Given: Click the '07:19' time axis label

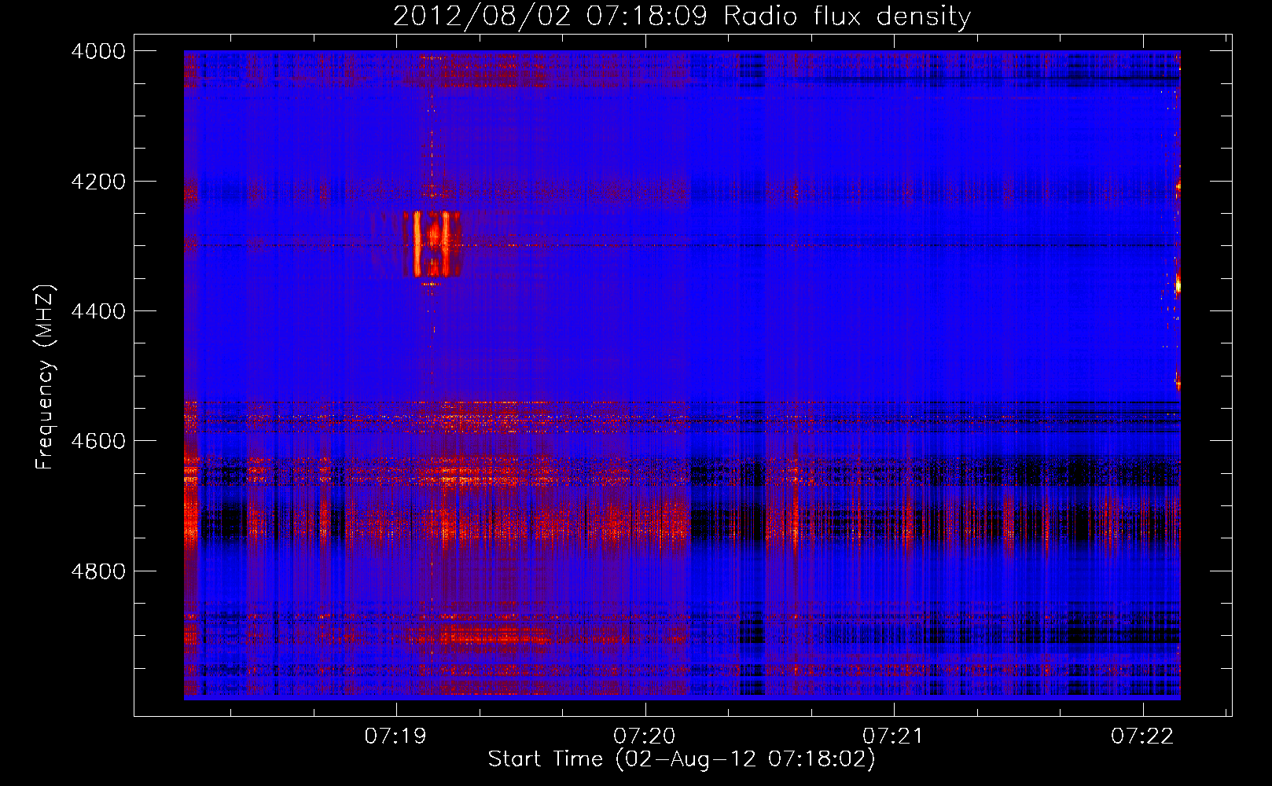Looking at the screenshot, I should (x=395, y=736).
